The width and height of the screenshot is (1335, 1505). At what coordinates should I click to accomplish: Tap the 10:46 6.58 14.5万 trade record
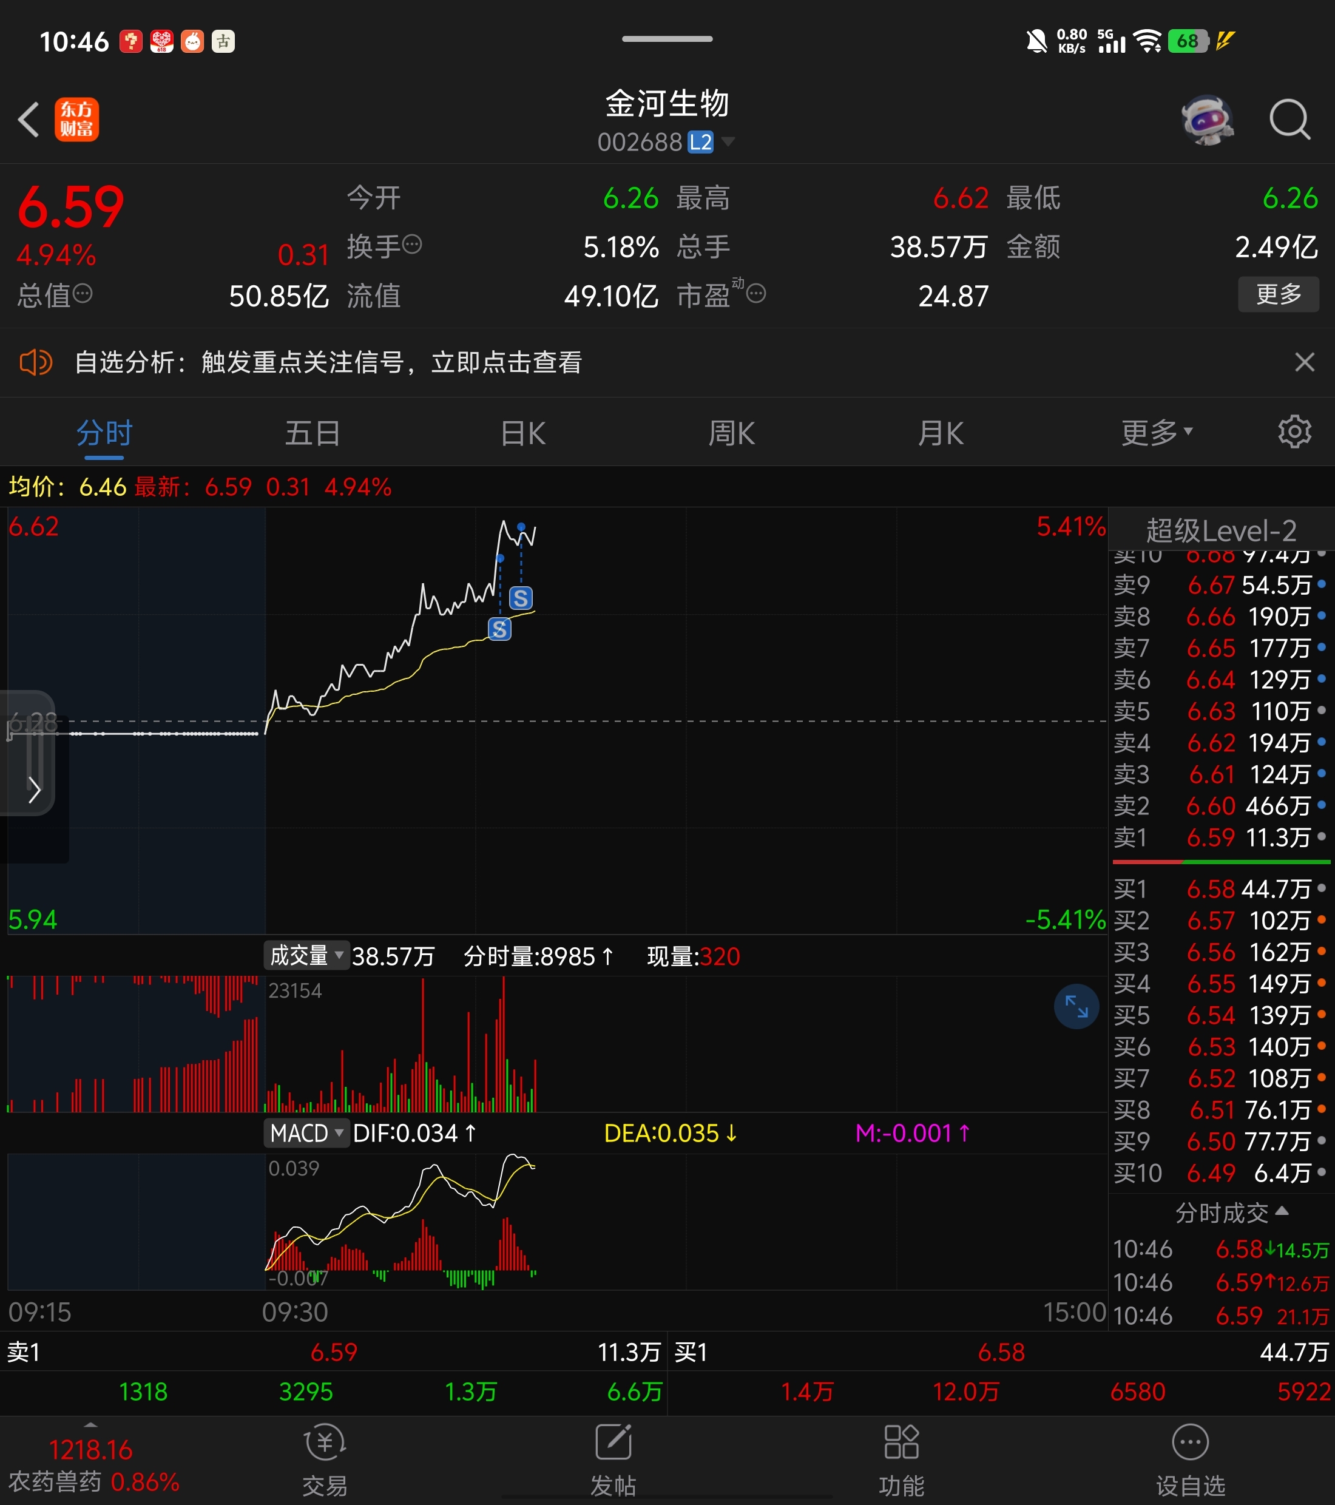pos(1220,1250)
